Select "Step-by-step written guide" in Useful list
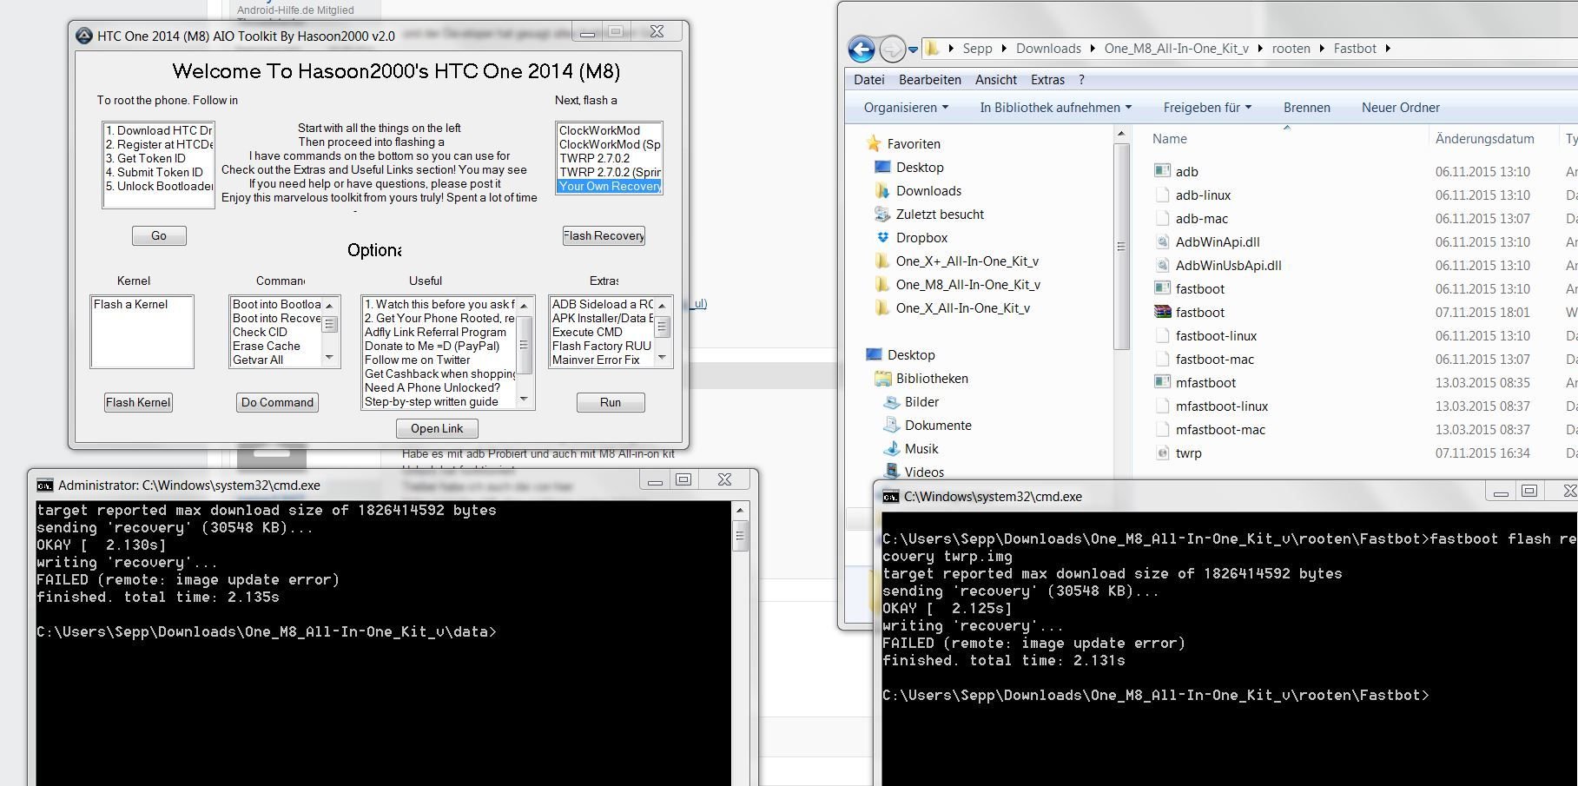 tap(432, 401)
